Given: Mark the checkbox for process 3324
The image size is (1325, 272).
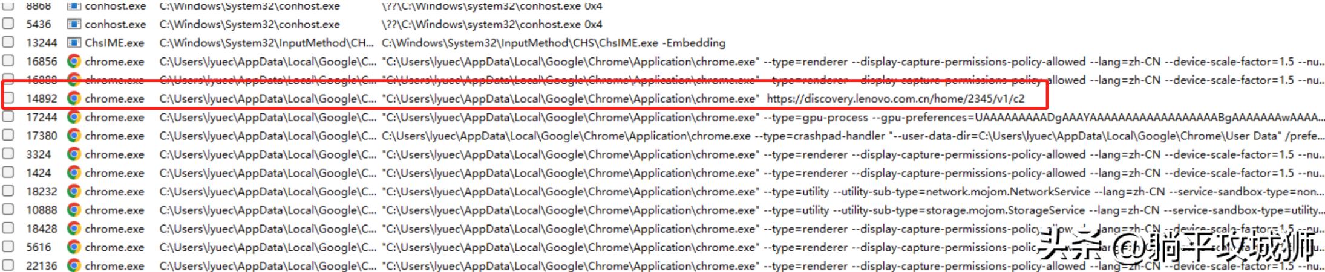Looking at the screenshot, I should click(8, 154).
